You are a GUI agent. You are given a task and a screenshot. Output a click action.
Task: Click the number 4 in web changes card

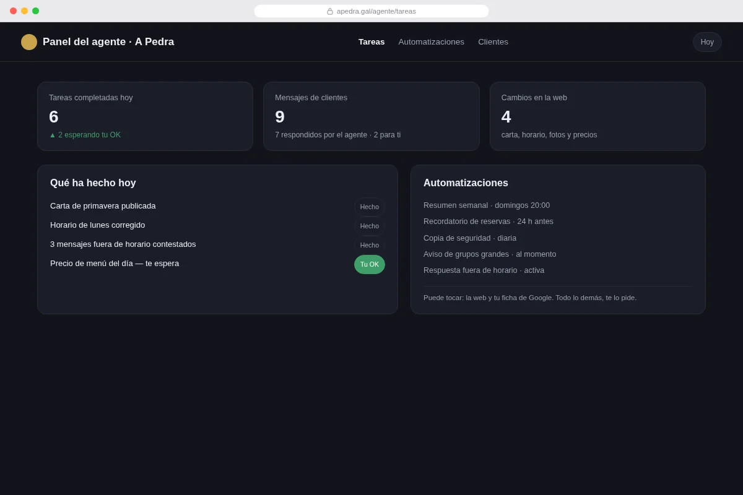coord(506,117)
